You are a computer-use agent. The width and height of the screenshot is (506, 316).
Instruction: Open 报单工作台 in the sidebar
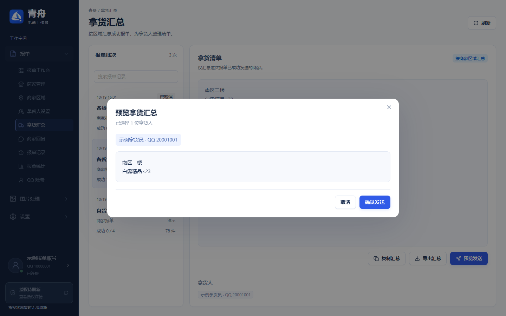(44, 70)
